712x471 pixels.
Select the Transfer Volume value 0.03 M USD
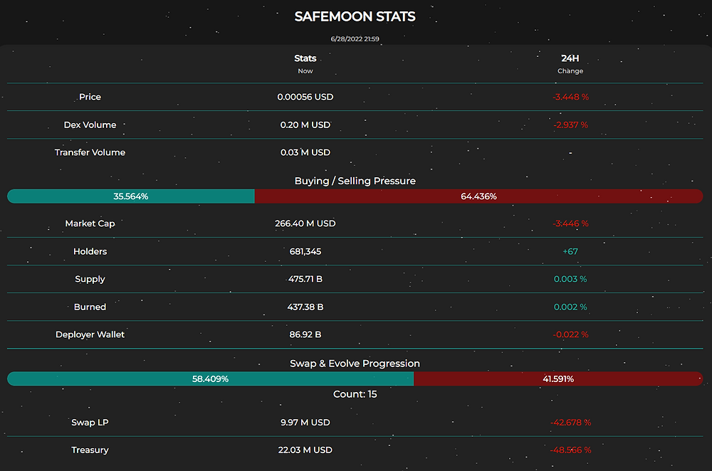point(305,152)
